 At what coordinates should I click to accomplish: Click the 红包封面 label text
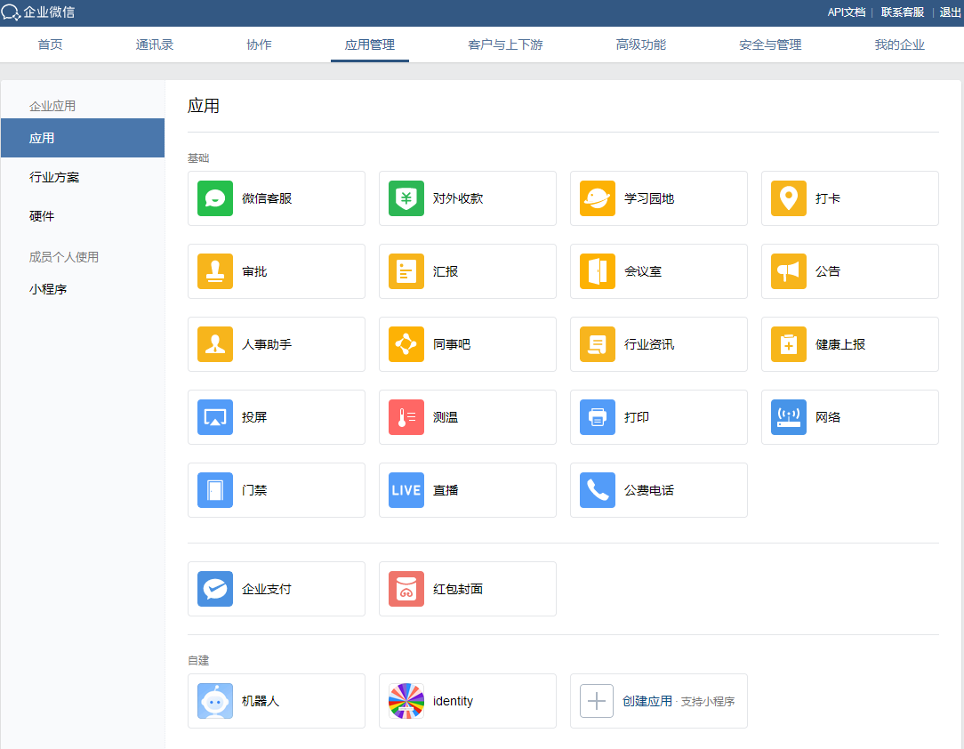coord(458,589)
